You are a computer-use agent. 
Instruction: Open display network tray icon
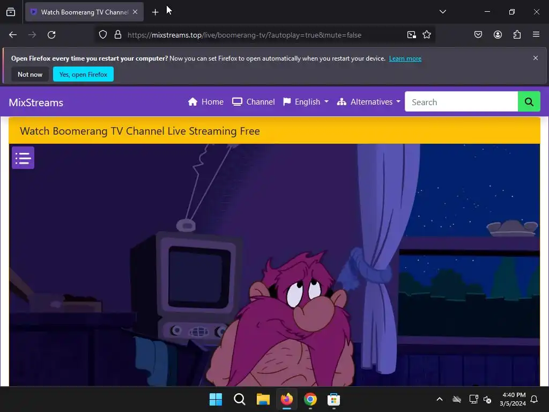[473, 399]
